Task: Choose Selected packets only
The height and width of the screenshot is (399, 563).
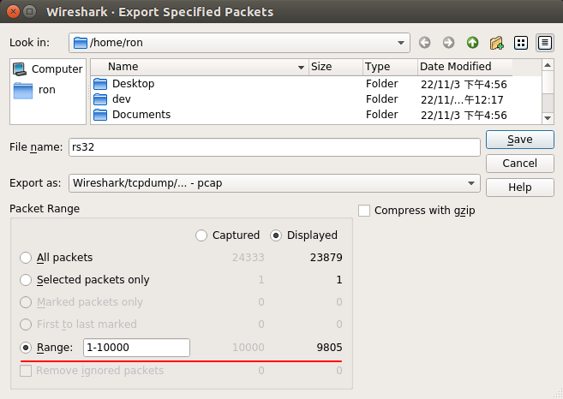Action: point(26,280)
